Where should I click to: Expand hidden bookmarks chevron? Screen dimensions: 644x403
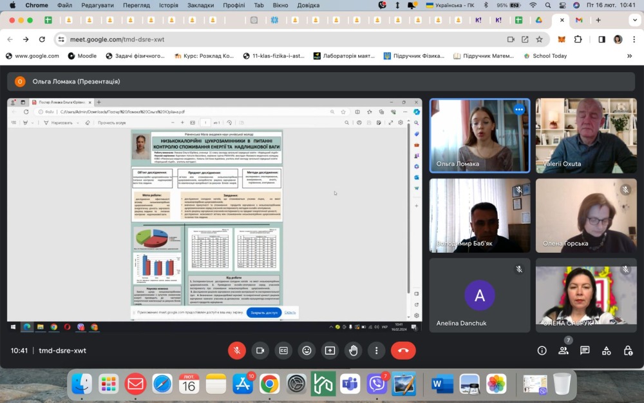click(629, 56)
